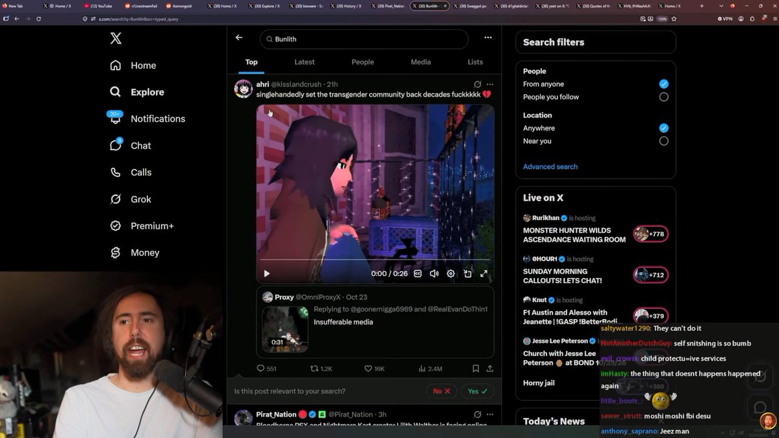Click the back arrow beside search box
The height and width of the screenshot is (438, 779).
tap(239, 38)
